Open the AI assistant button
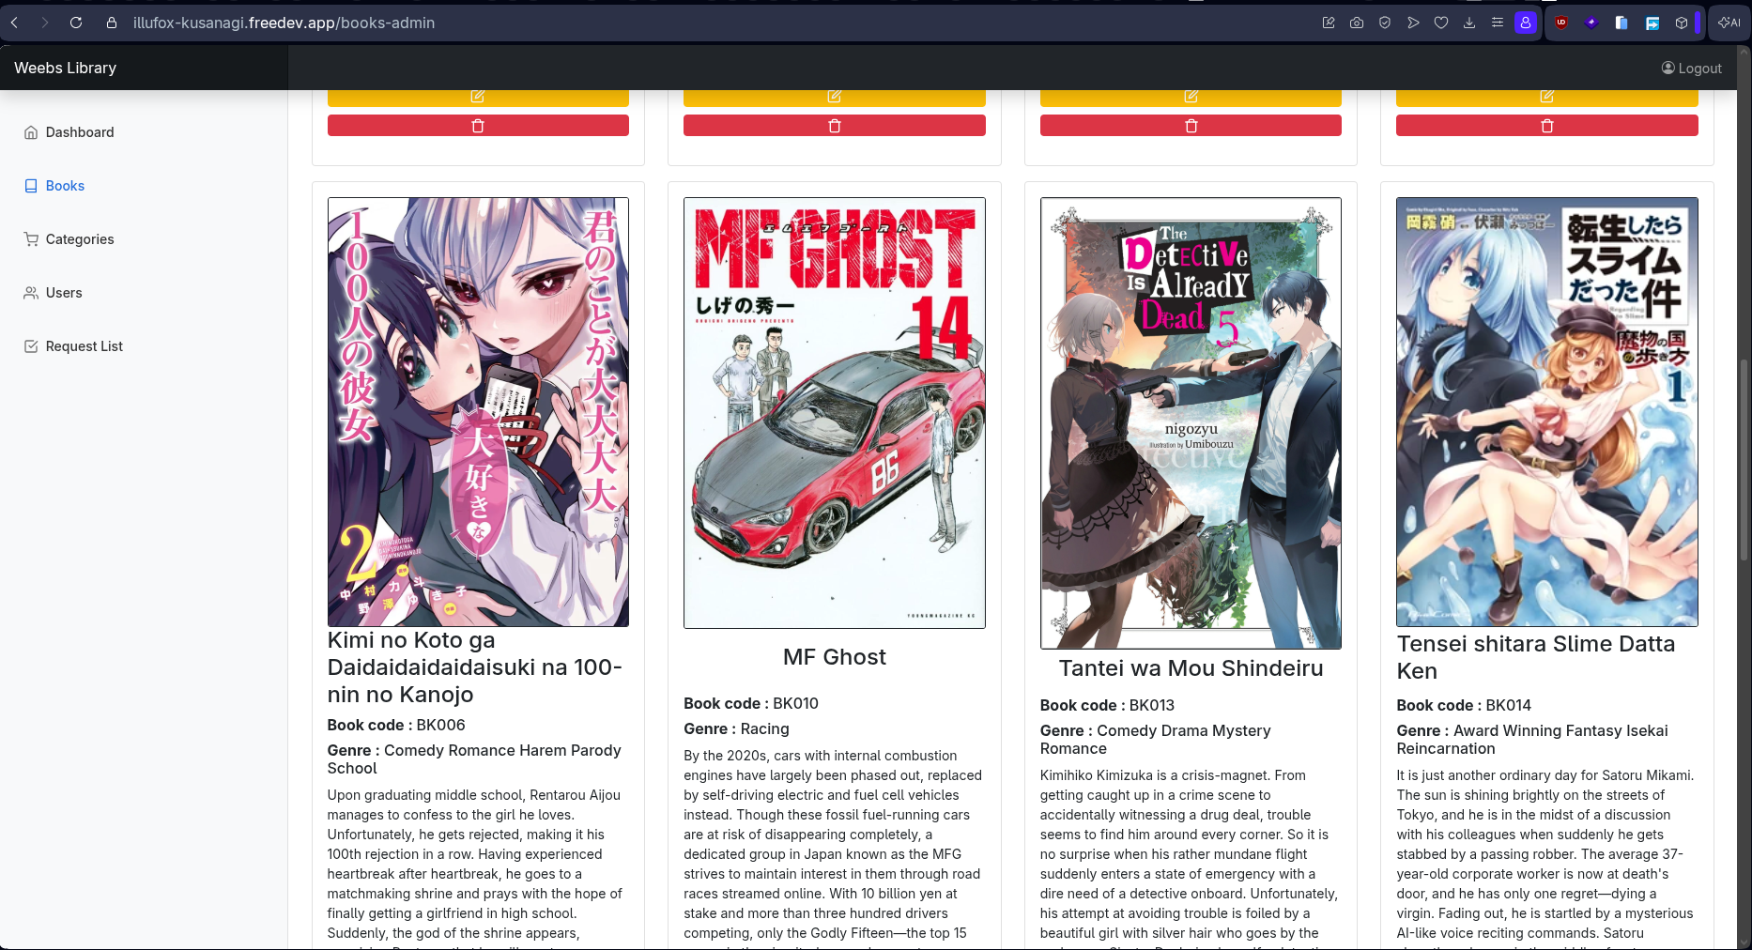This screenshot has height=950, width=1752. tap(1729, 23)
